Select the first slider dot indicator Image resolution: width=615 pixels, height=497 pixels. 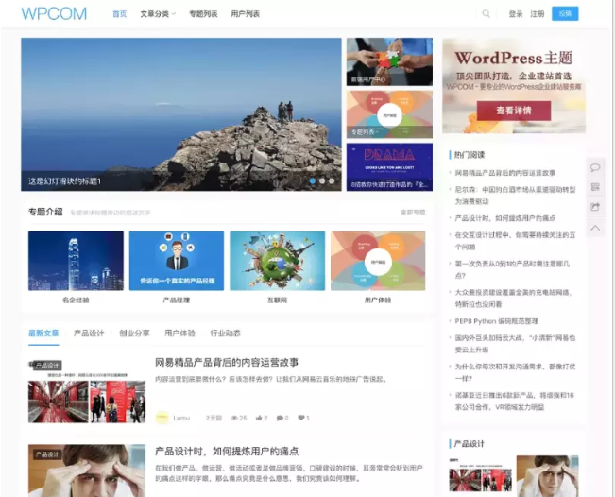pyautogui.click(x=313, y=180)
